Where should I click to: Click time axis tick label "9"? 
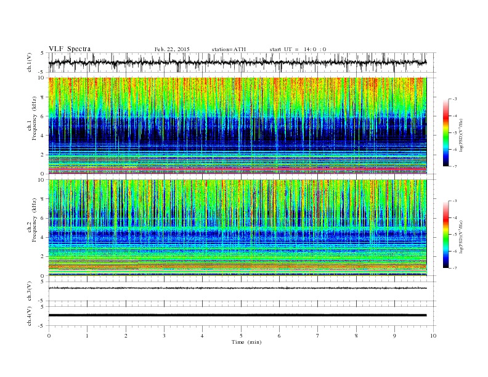click(394, 336)
